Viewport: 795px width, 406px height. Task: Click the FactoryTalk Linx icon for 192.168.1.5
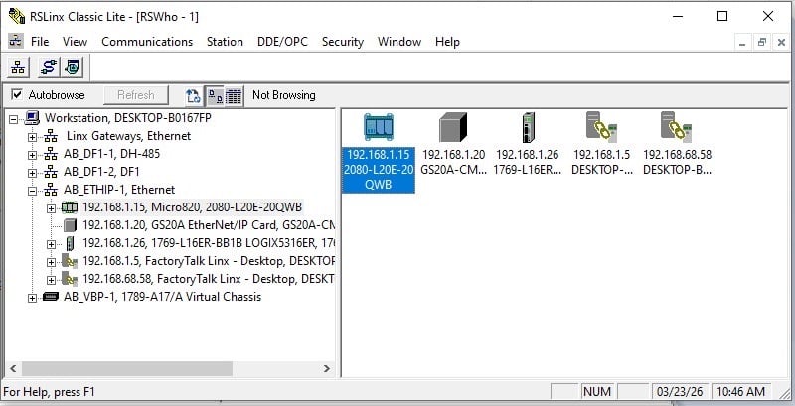point(70,261)
